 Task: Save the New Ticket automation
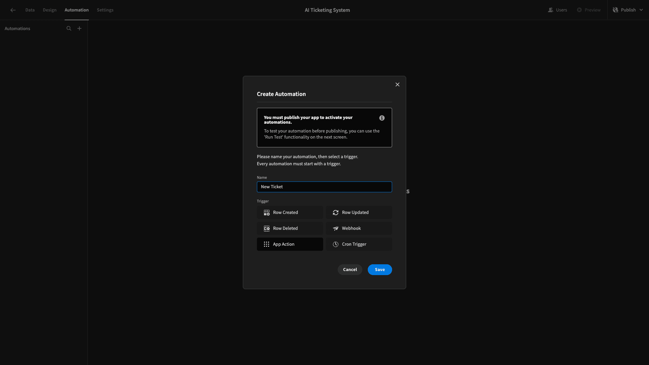(x=380, y=270)
